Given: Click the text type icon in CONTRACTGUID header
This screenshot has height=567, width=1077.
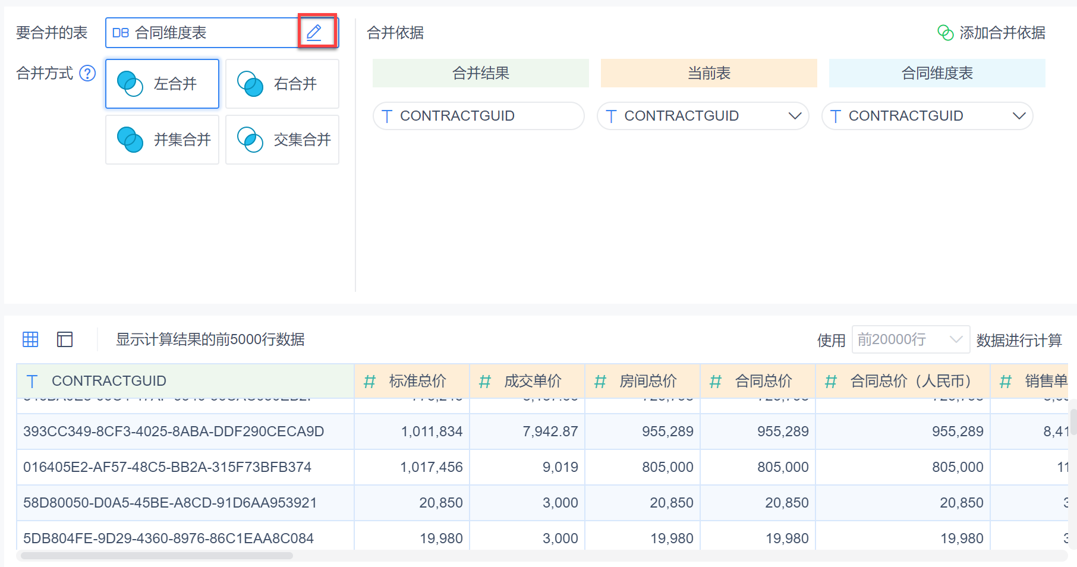Looking at the screenshot, I should tap(33, 381).
